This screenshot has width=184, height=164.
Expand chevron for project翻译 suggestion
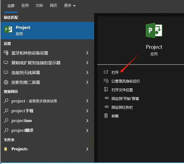[87, 130]
